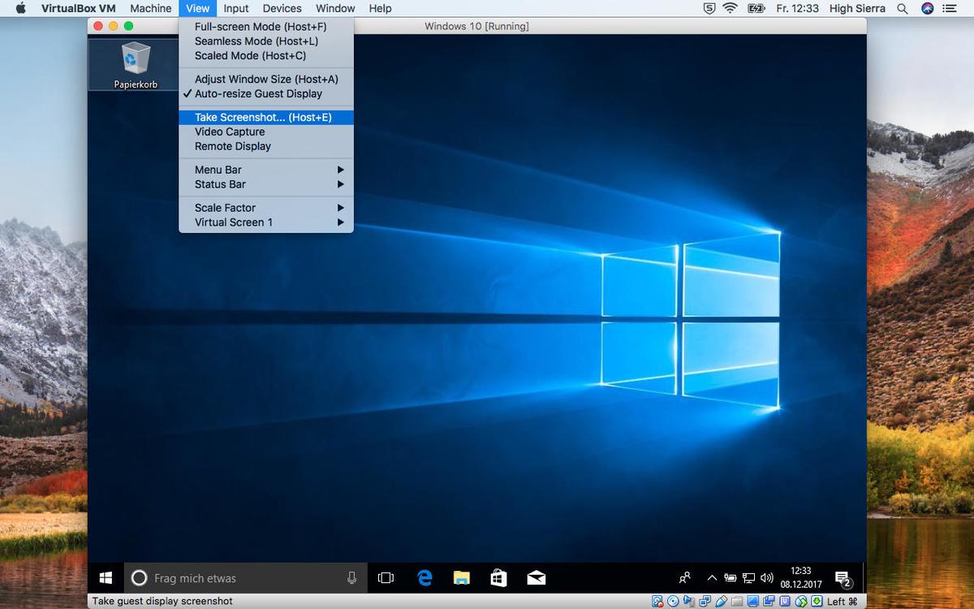Open the Devices menu
974x609 pixels.
coord(282,8)
